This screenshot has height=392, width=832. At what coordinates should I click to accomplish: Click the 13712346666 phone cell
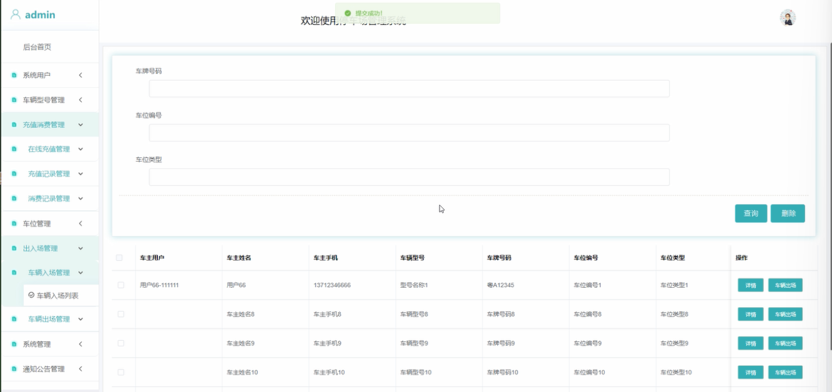332,285
